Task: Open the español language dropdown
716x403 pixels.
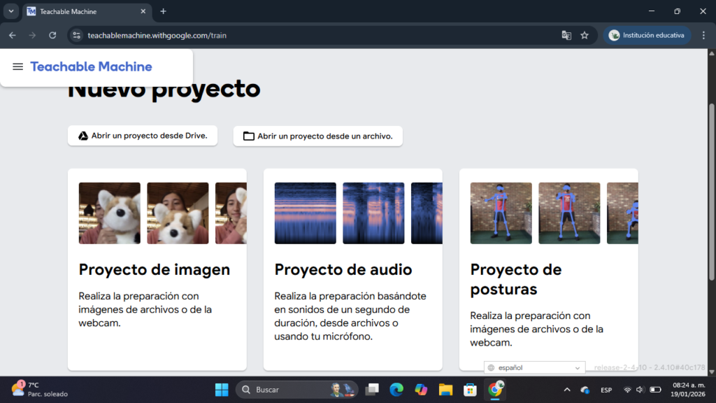Action: coord(535,368)
